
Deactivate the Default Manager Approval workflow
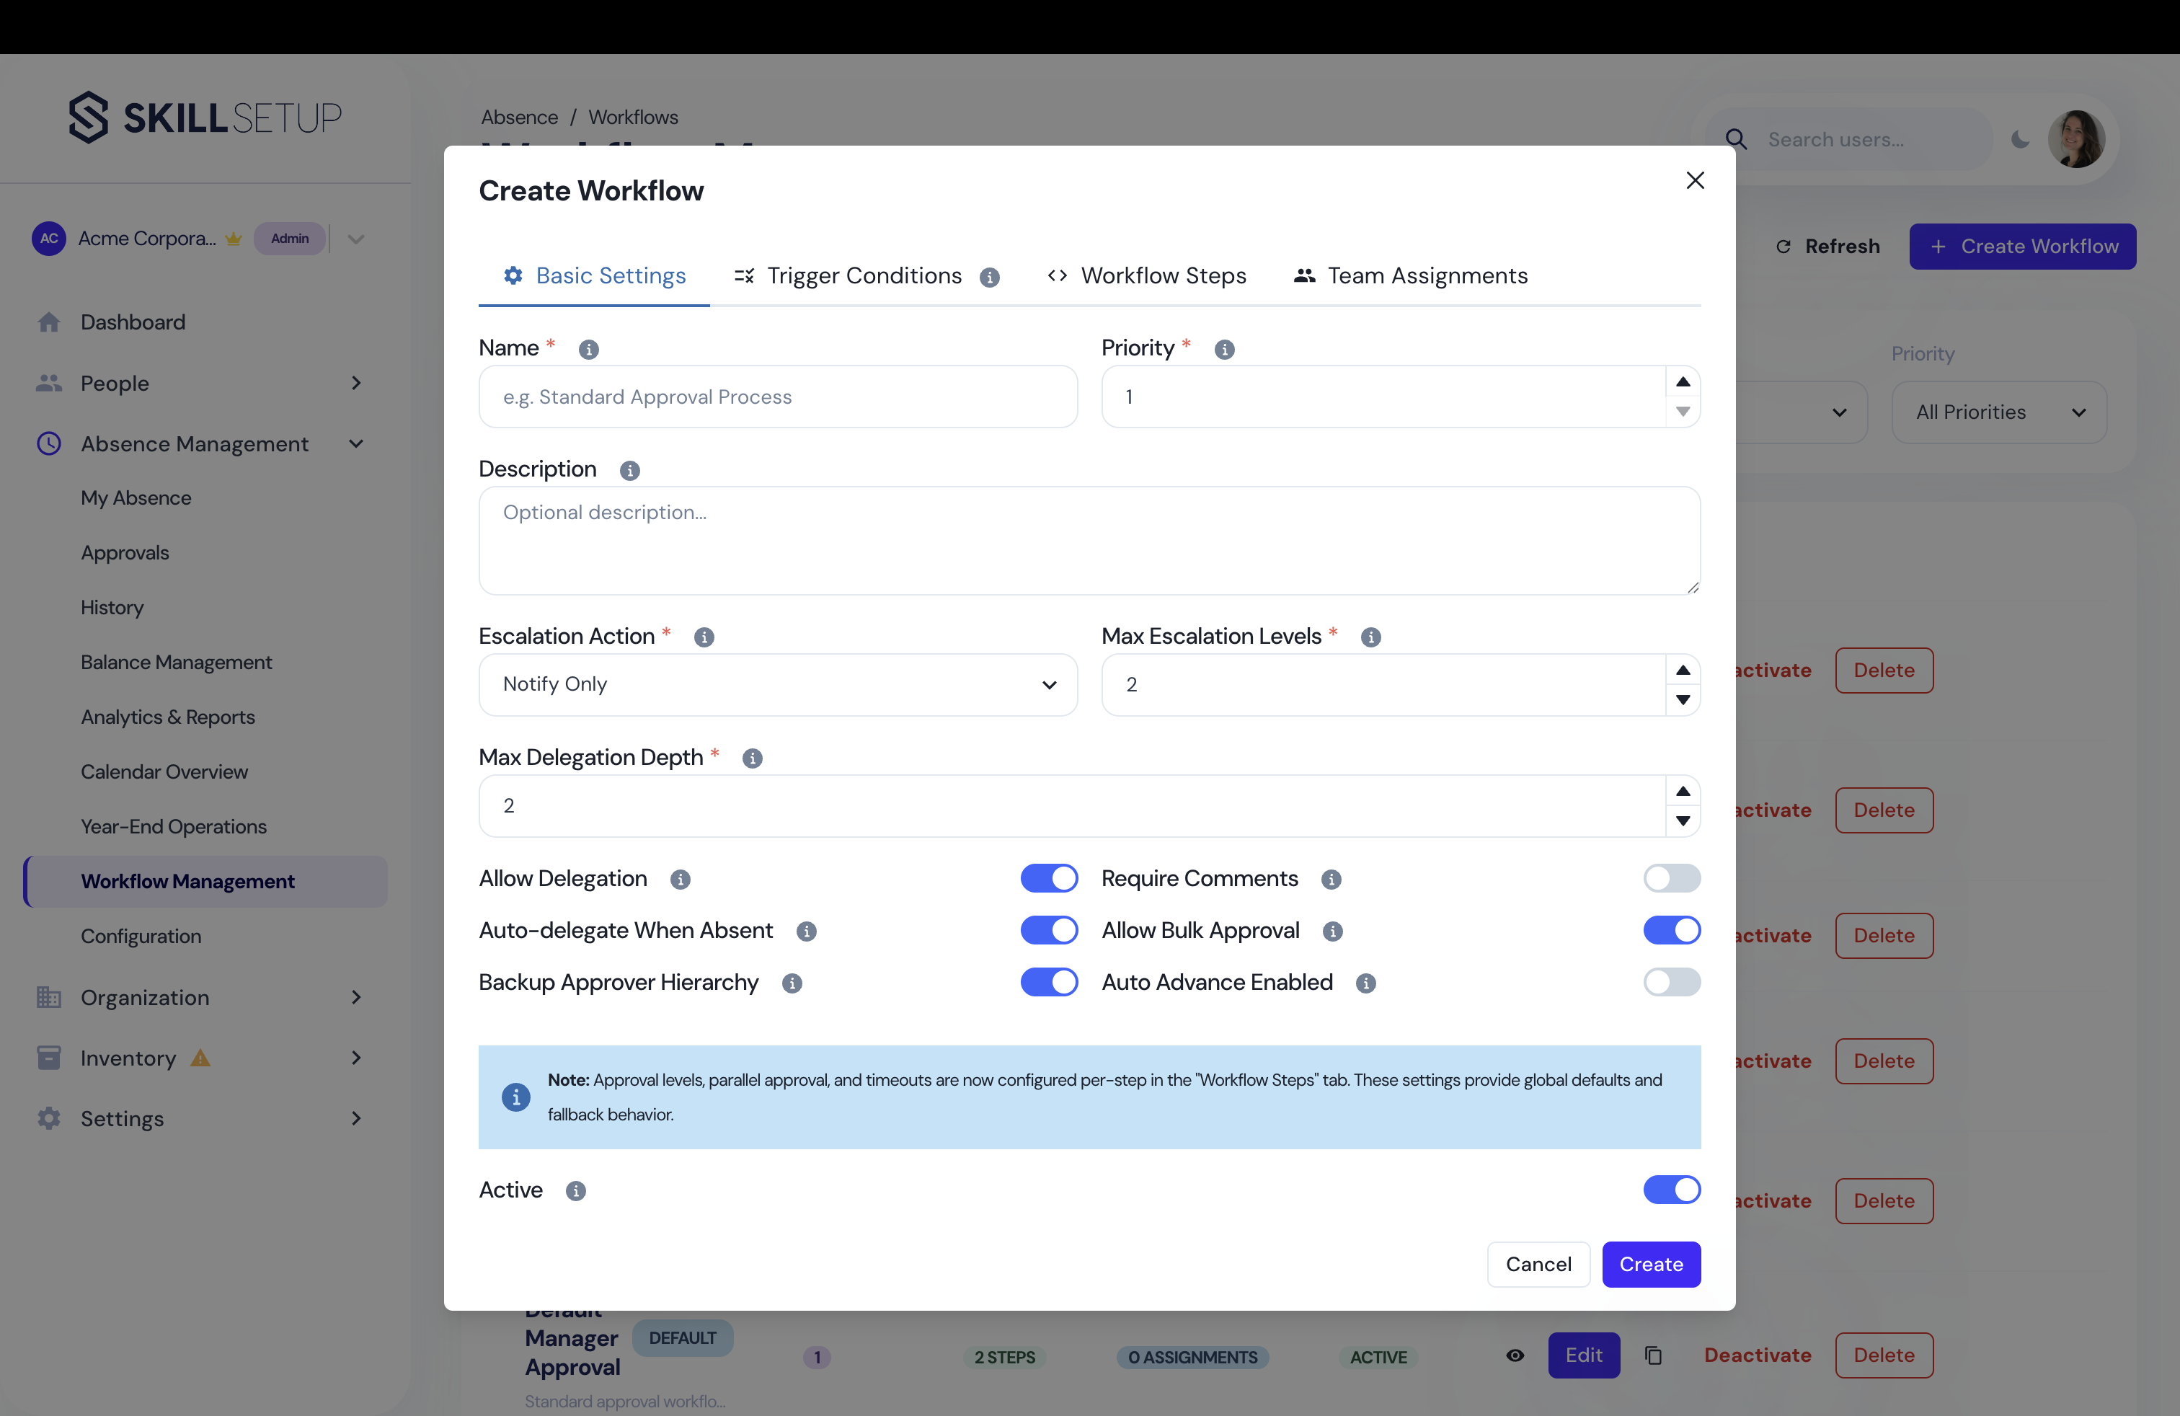click(x=1757, y=1355)
